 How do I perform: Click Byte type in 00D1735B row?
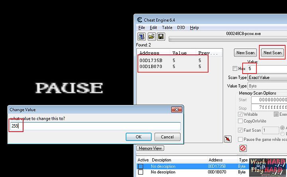pos(242,166)
